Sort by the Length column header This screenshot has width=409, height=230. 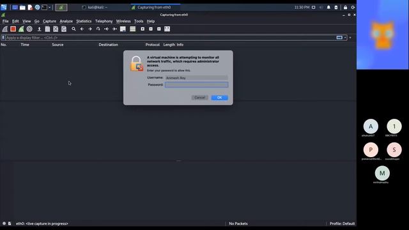click(169, 45)
